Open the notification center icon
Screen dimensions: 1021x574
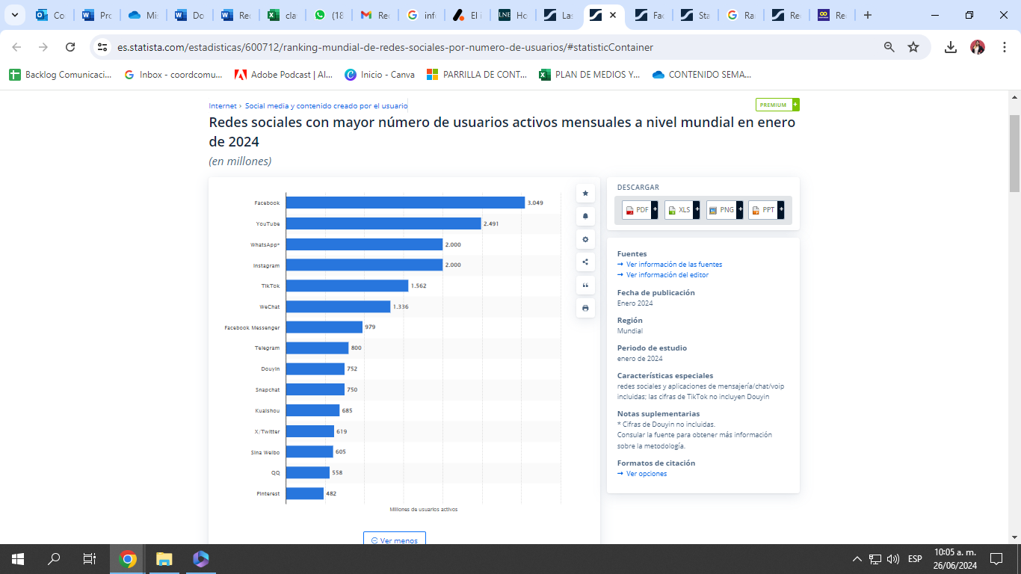(996, 559)
